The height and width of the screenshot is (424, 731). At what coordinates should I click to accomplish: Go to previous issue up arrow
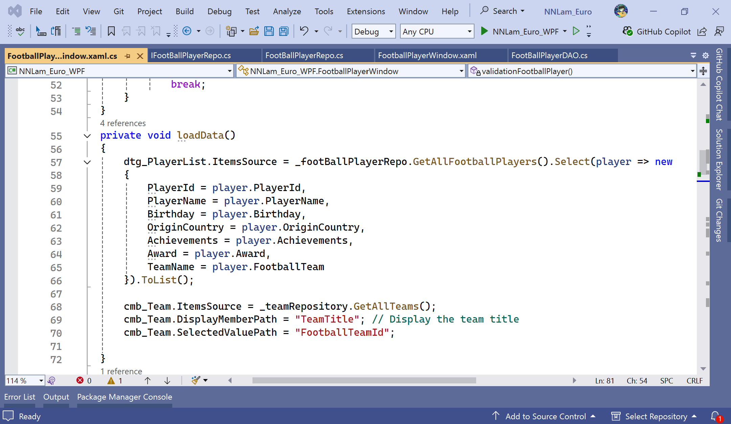pyautogui.click(x=148, y=381)
